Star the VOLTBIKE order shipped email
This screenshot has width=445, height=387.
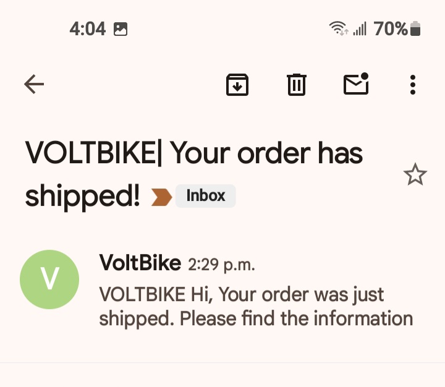415,175
